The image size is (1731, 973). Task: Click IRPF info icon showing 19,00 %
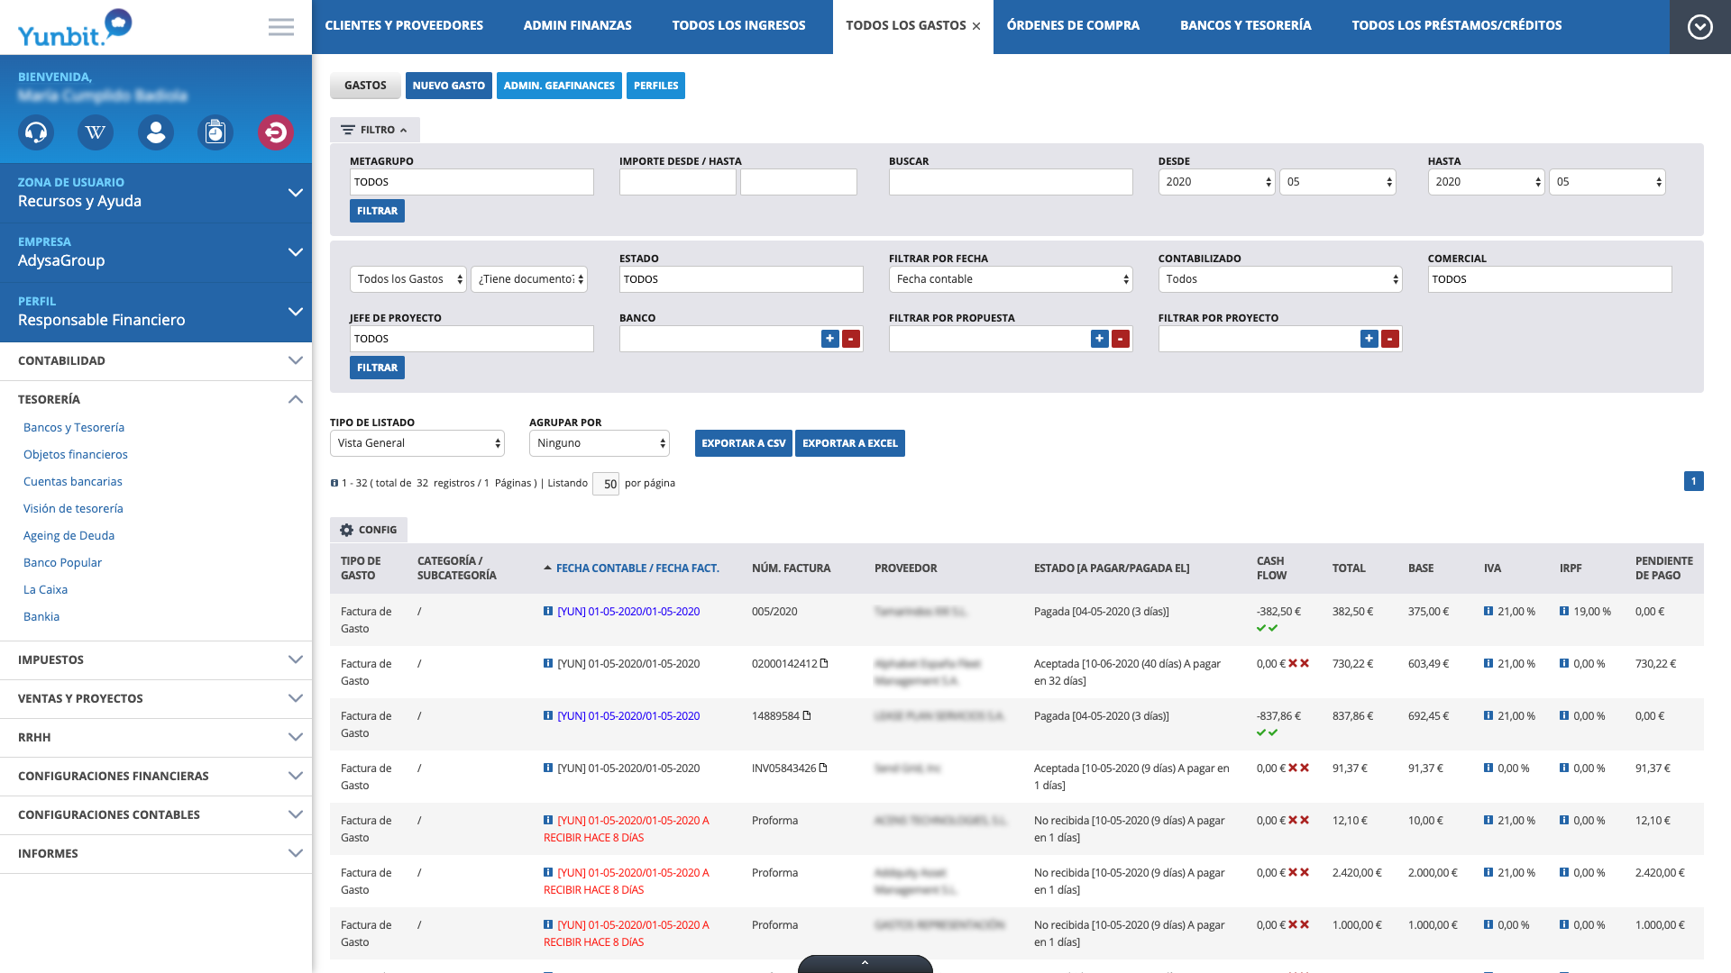pos(1564,611)
